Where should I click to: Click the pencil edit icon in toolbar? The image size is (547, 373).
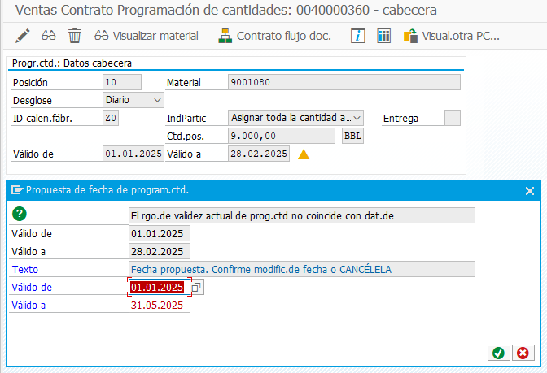(23, 36)
